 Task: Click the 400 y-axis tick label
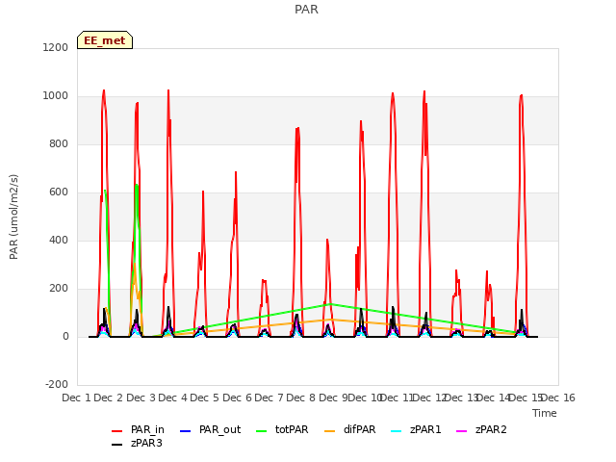tap(59, 240)
